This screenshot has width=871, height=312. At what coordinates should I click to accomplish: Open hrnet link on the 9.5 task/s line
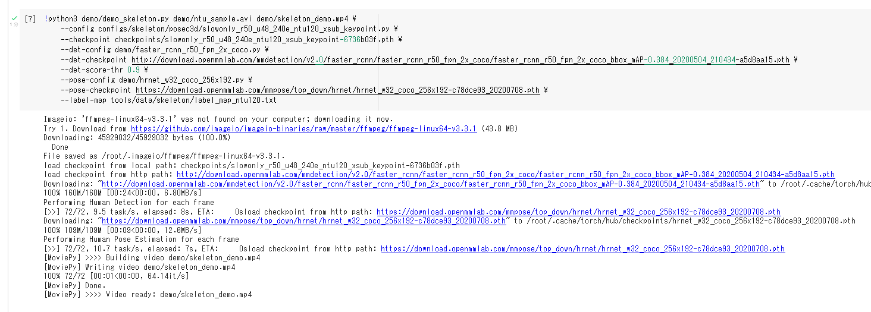(579, 212)
